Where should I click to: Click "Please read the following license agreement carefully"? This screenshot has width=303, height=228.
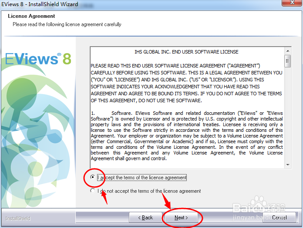tap(67, 24)
